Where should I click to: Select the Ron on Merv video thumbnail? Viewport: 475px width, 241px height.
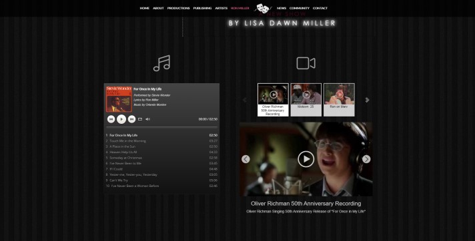(339, 100)
